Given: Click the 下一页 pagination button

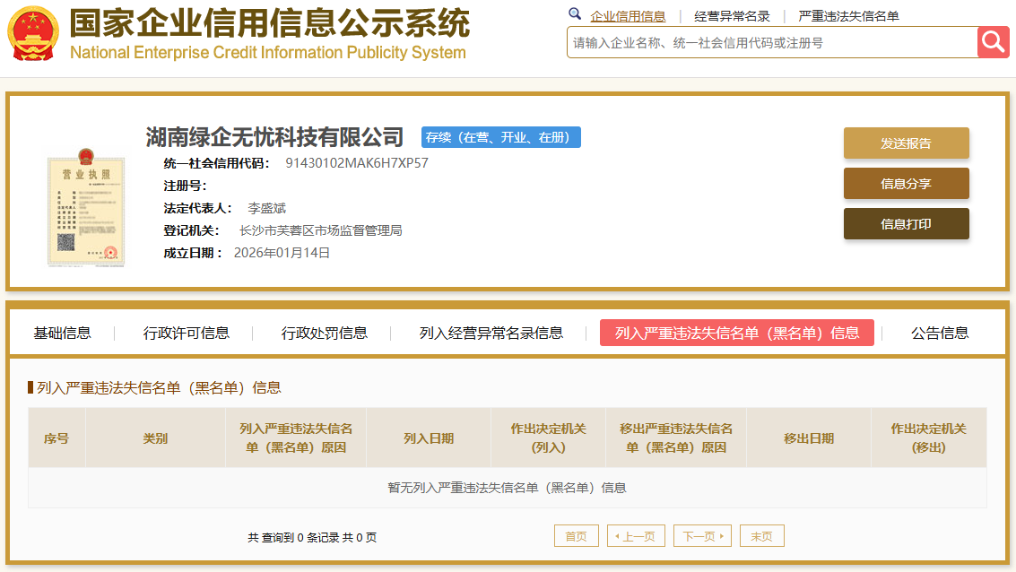Looking at the screenshot, I should pos(701,535).
